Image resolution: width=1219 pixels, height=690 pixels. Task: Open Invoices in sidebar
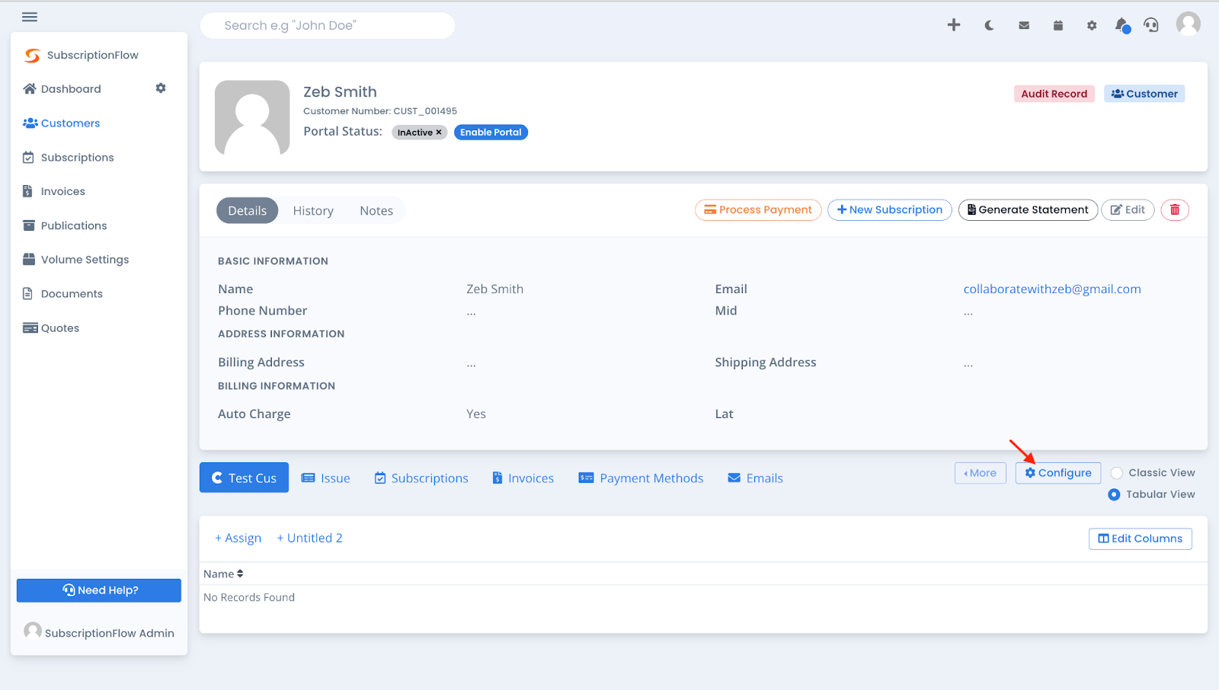tap(54, 191)
